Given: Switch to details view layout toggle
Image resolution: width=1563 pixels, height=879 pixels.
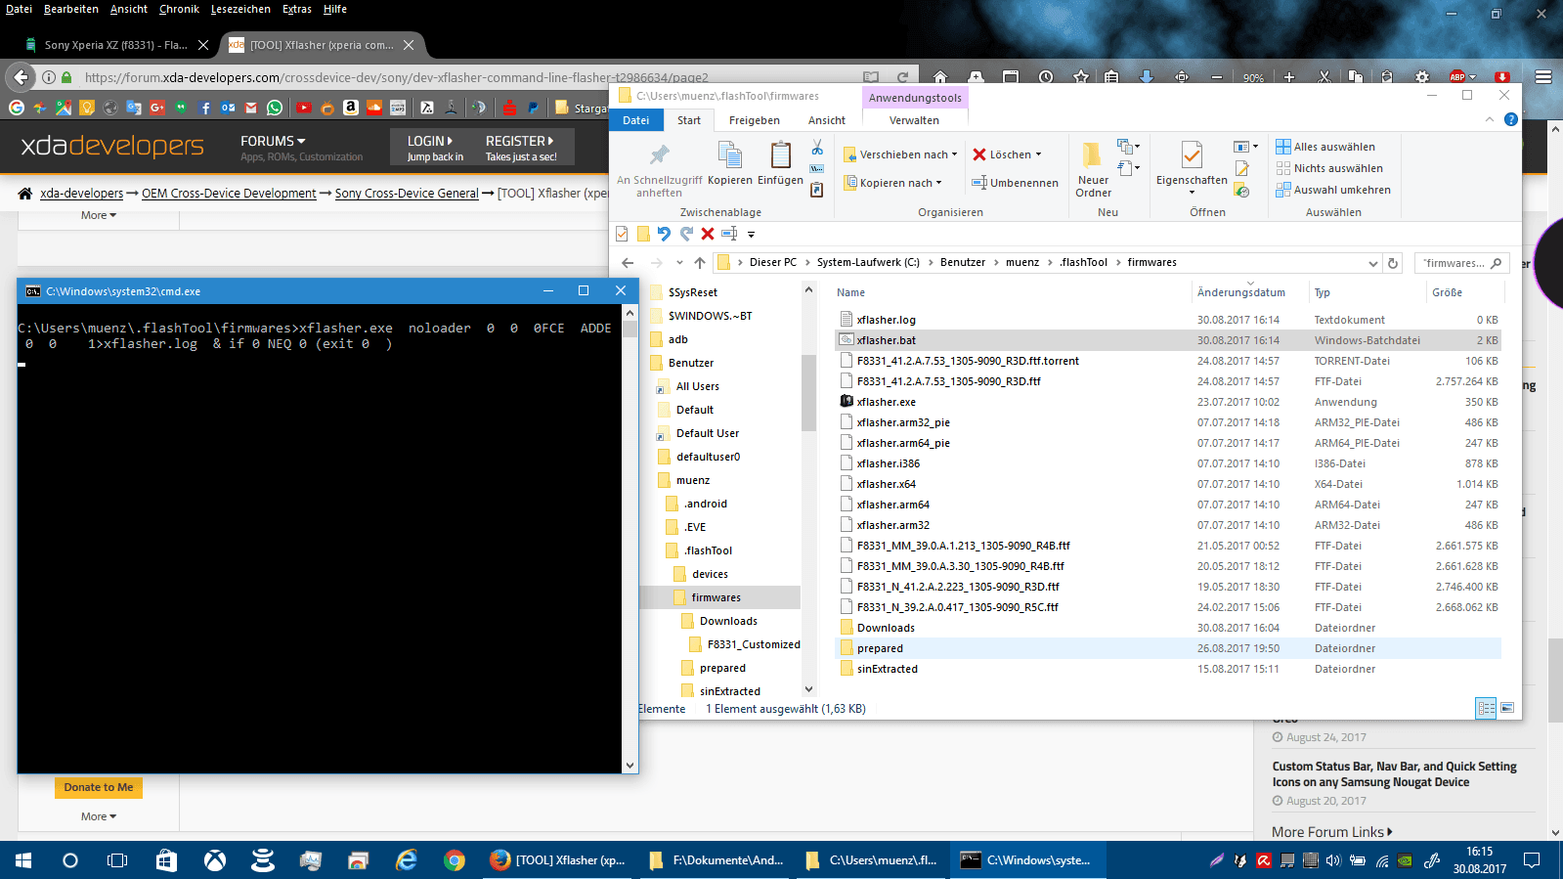Looking at the screenshot, I should [x=1486, y=708].
